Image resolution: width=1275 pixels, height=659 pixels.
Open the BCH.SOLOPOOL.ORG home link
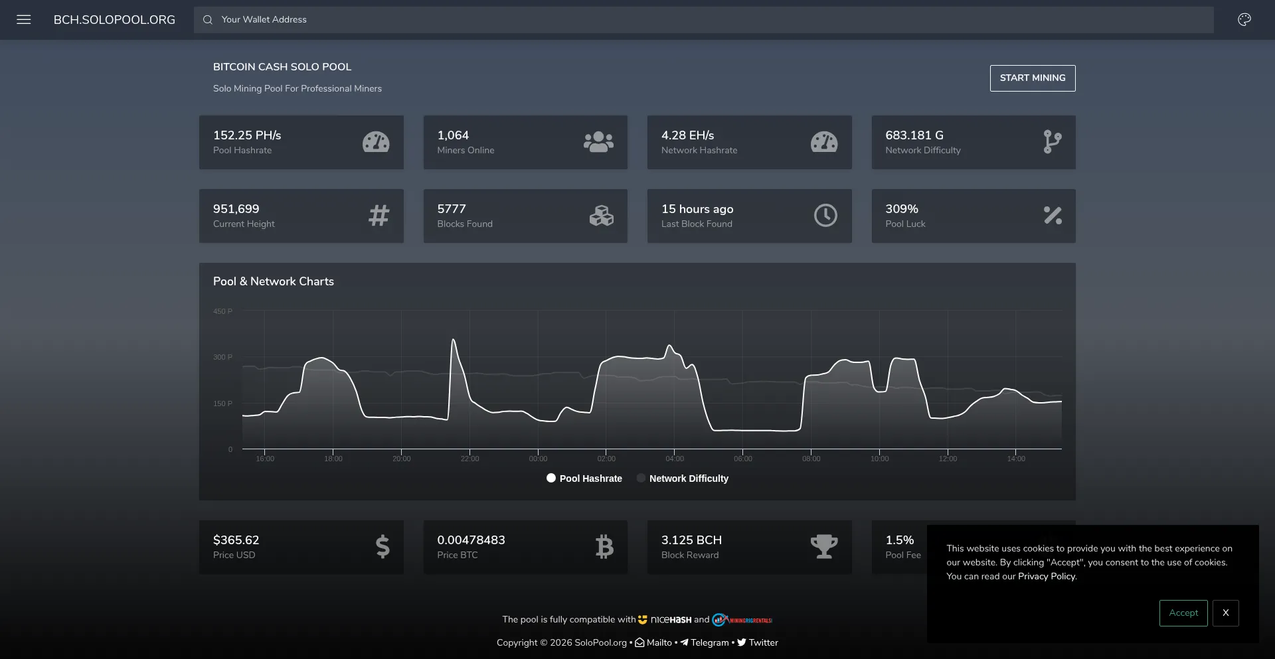point(114,20)
